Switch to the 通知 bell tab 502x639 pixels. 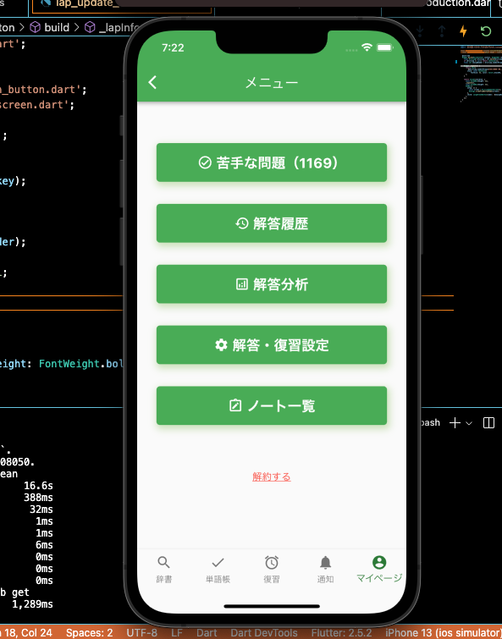[325, 570]
